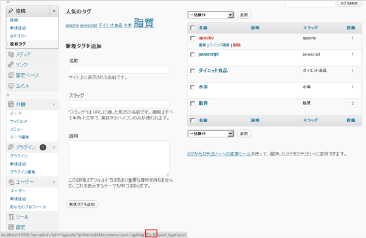The height and width of the screenshot is (238, 366).
Task: Open プラグイン編集 menu item
Action: pyautogui.click(x=23, y=172)
